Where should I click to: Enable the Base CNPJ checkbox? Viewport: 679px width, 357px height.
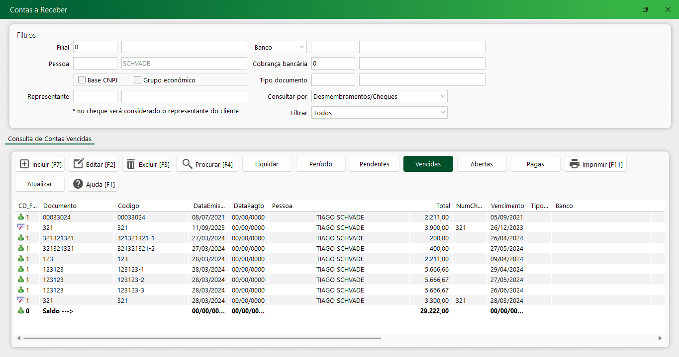[82, 80]
